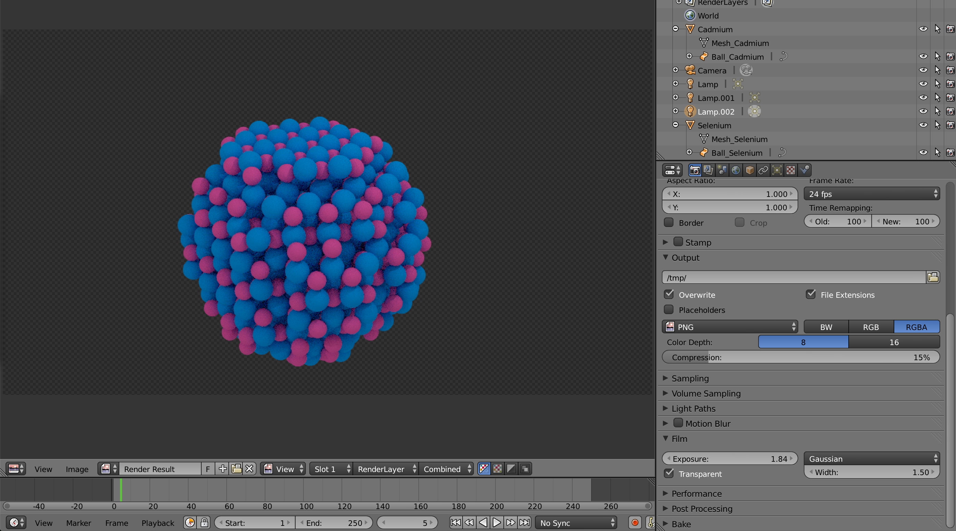Show alpha channel display mode icon
Image resolution: width=956 pixels, height=531 pixels.
[511, 469]
